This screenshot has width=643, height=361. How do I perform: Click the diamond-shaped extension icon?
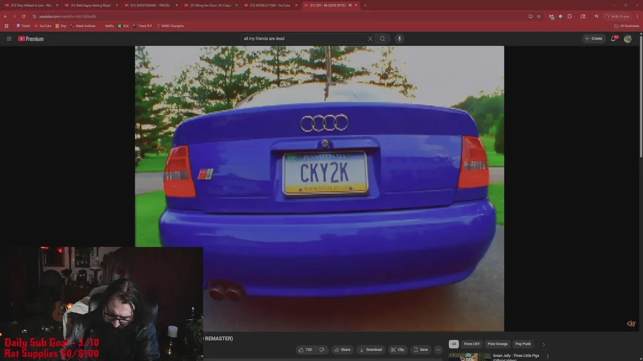click(x=561, y=16)
